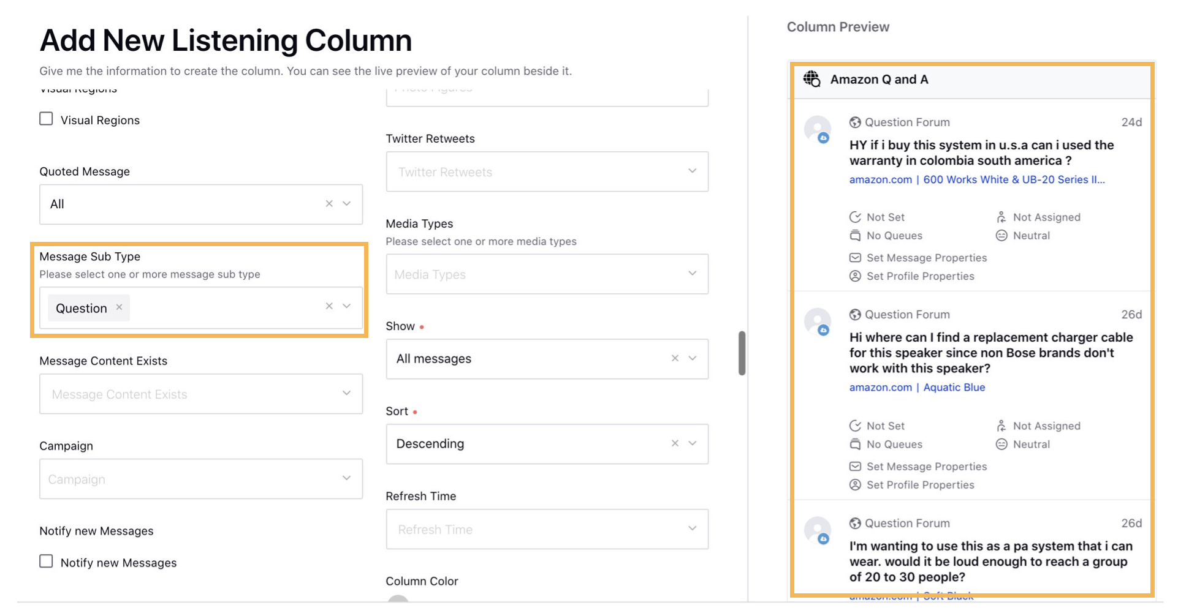Click avatar of the pa system question
Image resolution: width=1178 pixels, height=616 pixels.
click(818, 530)
